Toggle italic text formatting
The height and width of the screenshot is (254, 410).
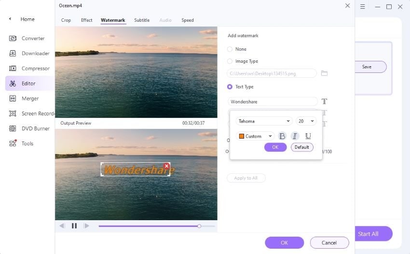[295, 136]
